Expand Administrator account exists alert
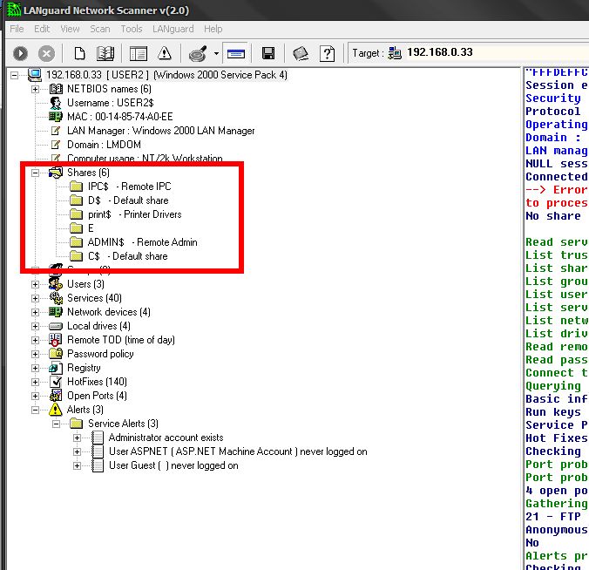The height and width of the screenshot is (570, 589). tap(77, 438)
